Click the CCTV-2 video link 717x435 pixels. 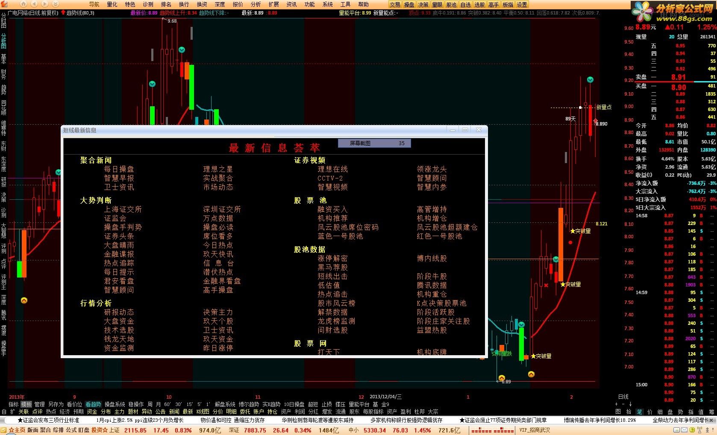(x=330, y=178)
